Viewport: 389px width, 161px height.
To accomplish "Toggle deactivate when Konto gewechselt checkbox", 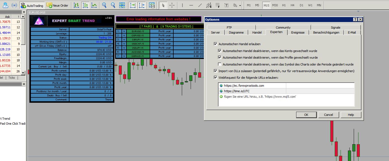I will pos(220,51).
